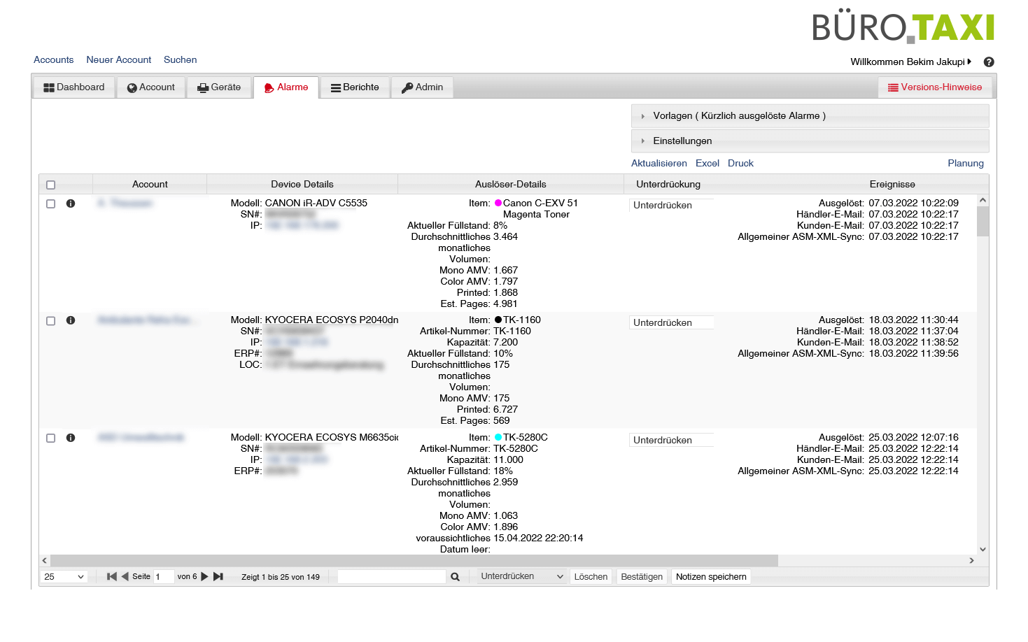Switch to the Geräte tab

(x=219, y=87)
